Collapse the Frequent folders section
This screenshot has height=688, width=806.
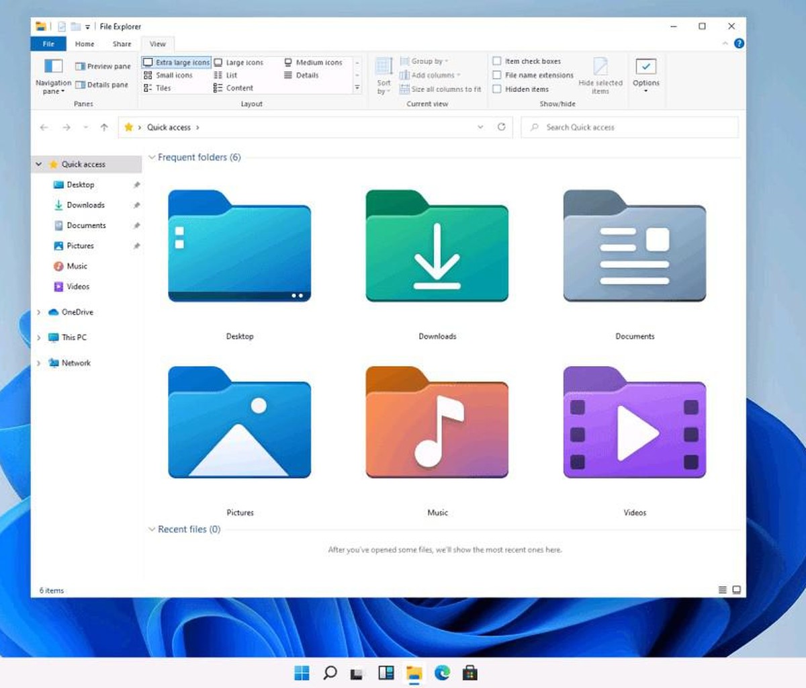152,157
